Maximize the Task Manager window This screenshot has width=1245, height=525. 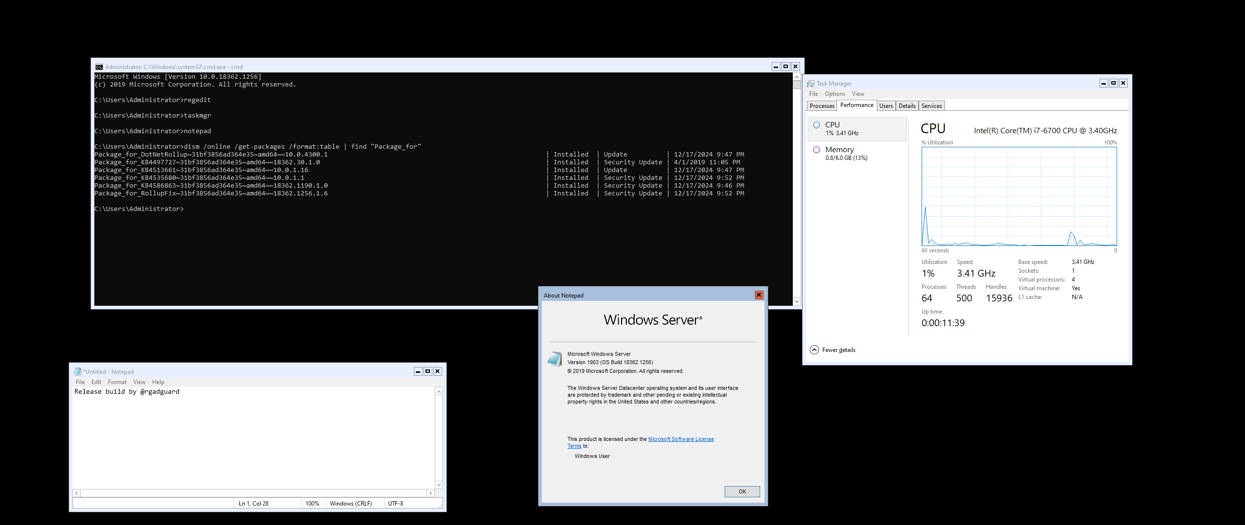coord(1114,83)
